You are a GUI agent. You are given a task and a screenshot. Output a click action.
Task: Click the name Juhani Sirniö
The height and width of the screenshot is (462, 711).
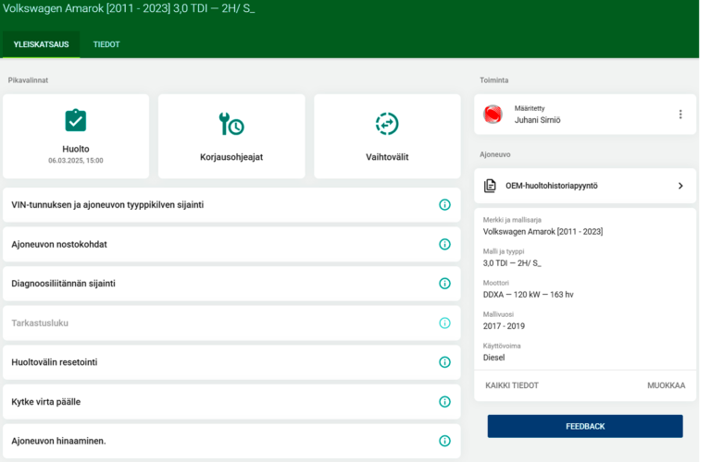(537, 120)
